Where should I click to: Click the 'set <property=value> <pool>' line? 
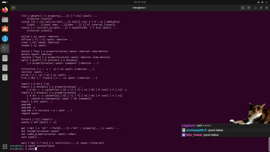click(x=40, y=131)
